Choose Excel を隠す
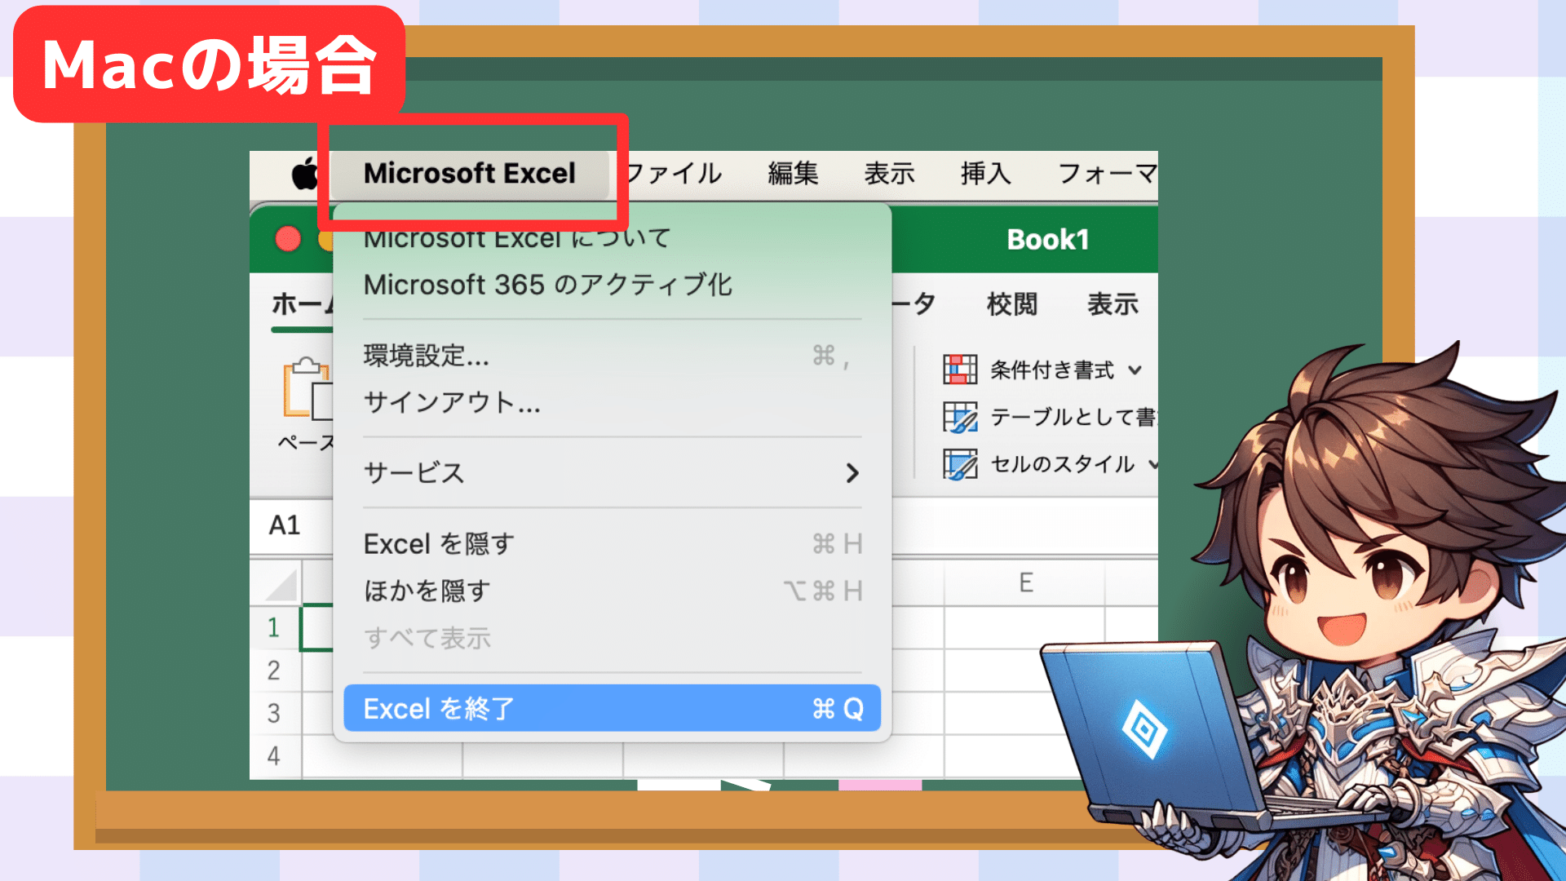 (612, 544)
